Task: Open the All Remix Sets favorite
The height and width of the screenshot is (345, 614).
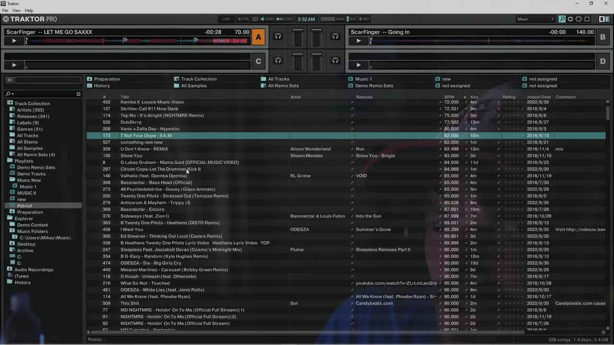Action: tap(280, 86)
